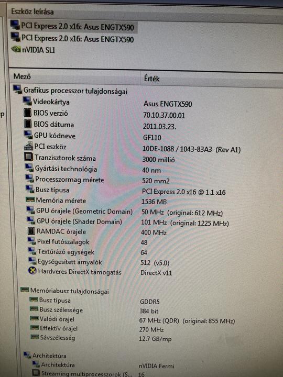Click Busz szélessége memory icon
Image resolution: width=283 pixels, height=377 pixels.
pyautogui.click(x=34, y=309)
